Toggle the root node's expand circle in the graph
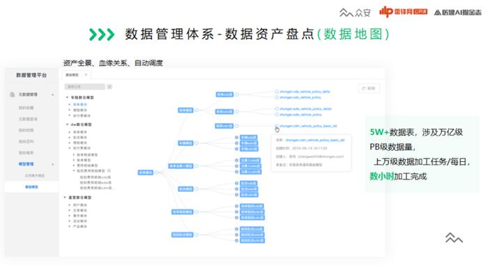The height and width of the screenshot is (274, 488). (157, 172)
